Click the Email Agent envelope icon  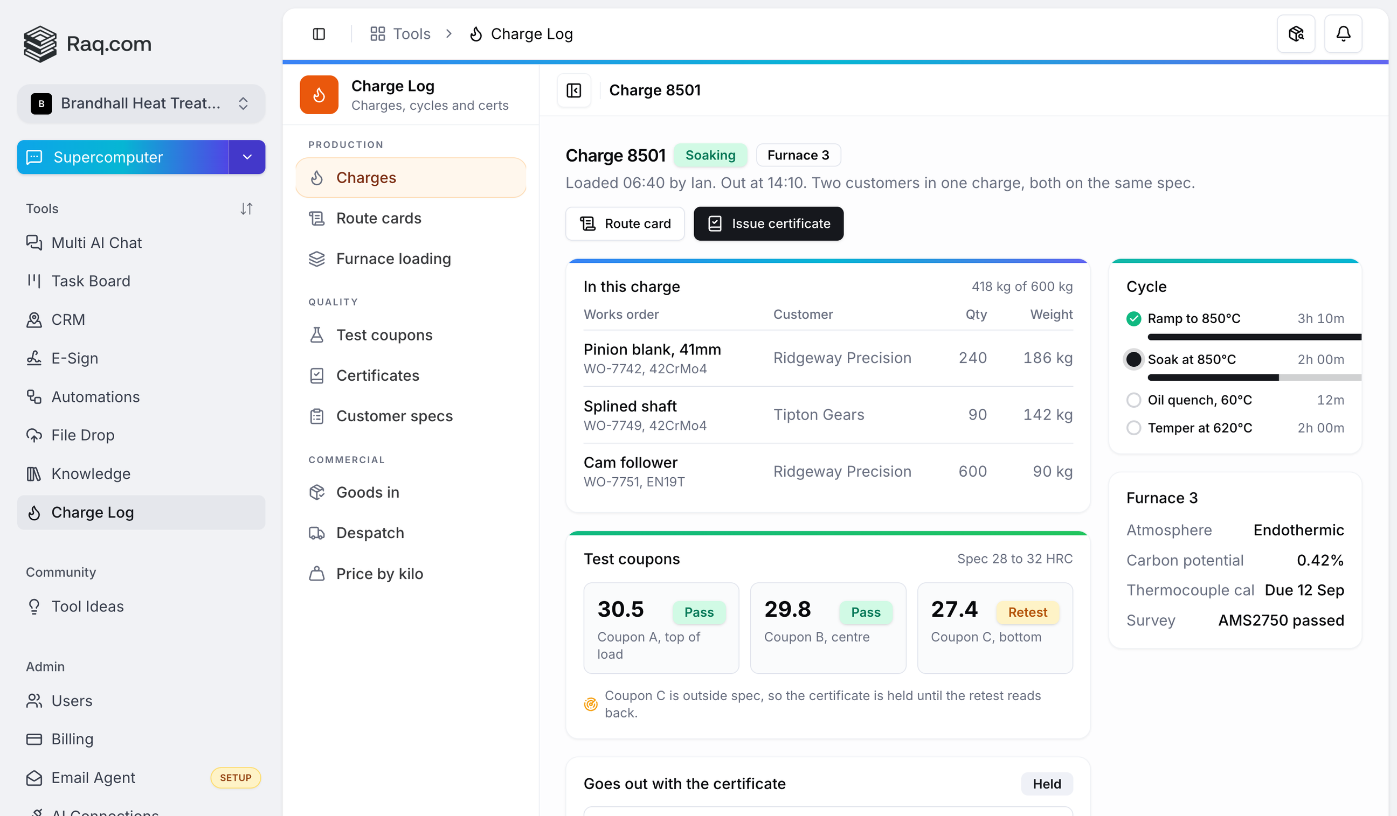(x=34, y=778)
